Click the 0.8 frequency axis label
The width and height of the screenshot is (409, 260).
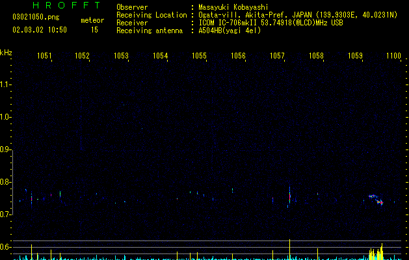(x=5, y=182)
